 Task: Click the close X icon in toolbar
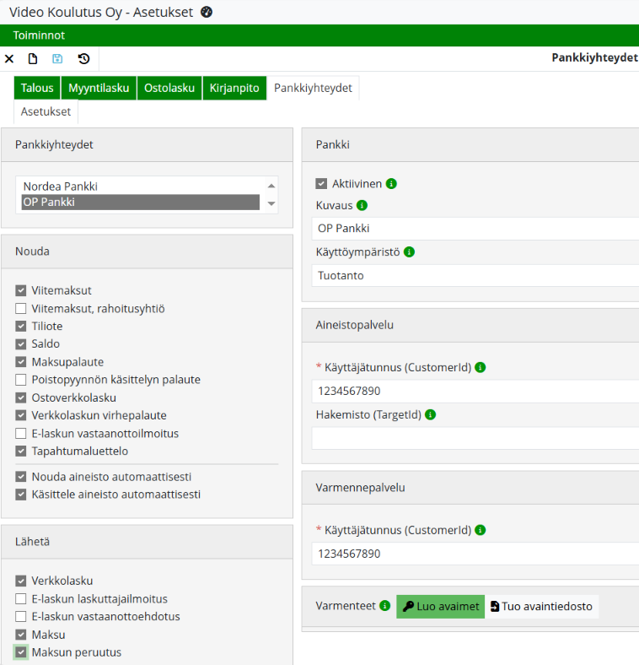pyautogui.click(x=9, y=59)
